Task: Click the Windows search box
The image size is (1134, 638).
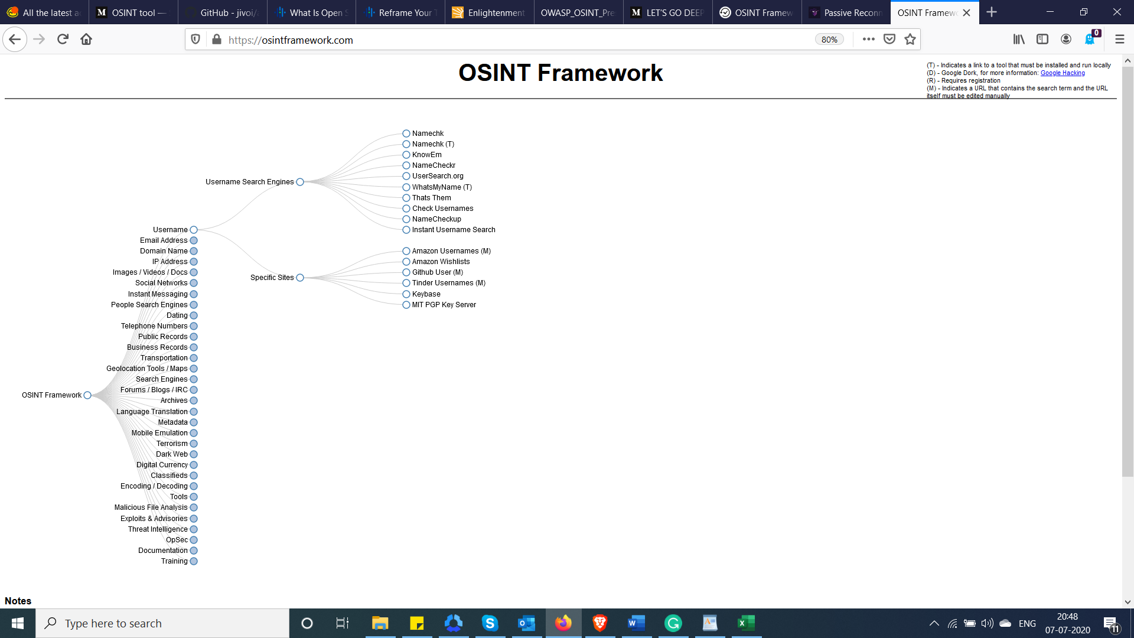Action: (x=162, y=623)
